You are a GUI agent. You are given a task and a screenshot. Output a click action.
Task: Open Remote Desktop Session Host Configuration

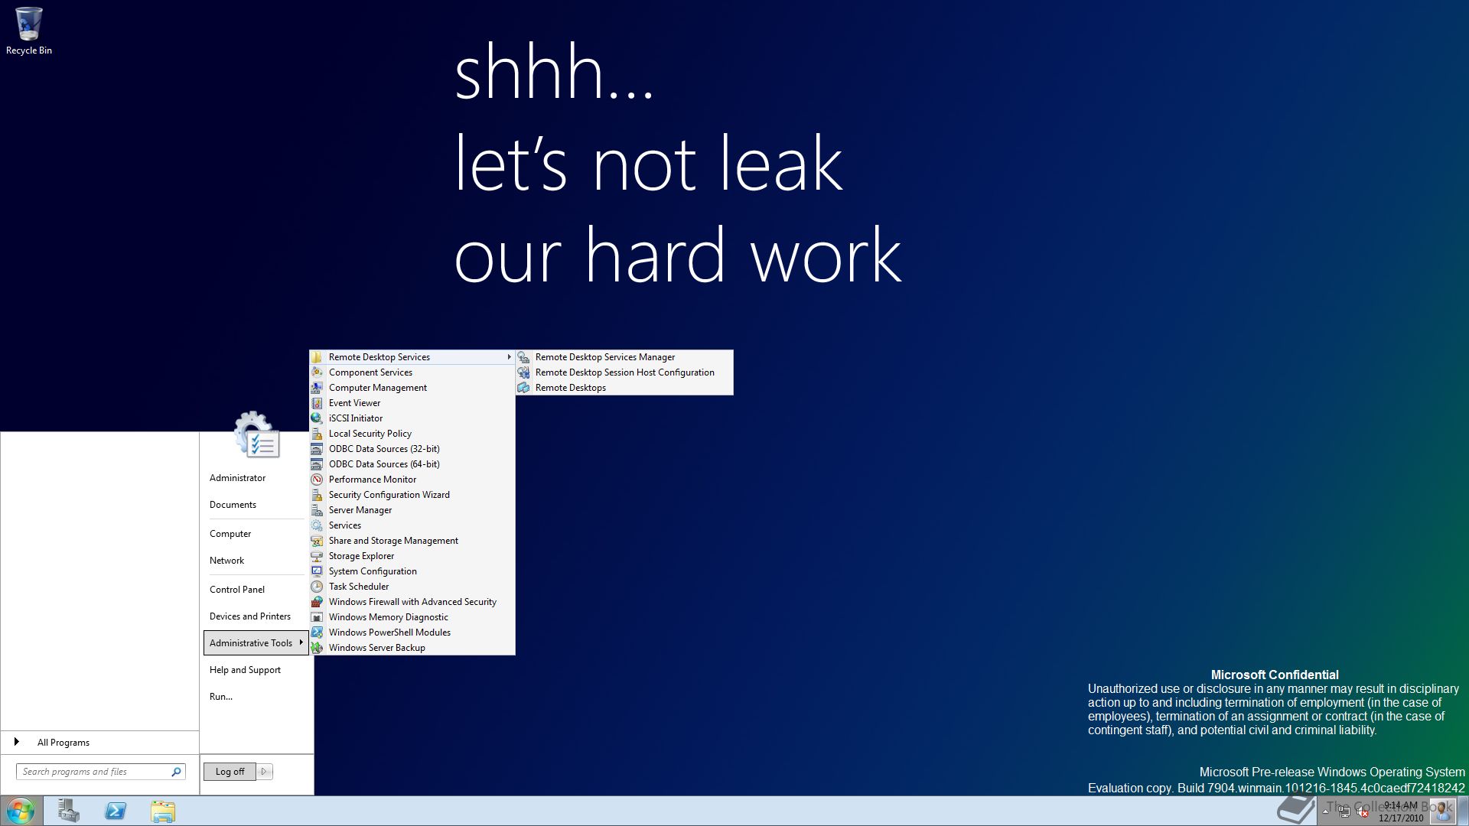tap(624, 372)
